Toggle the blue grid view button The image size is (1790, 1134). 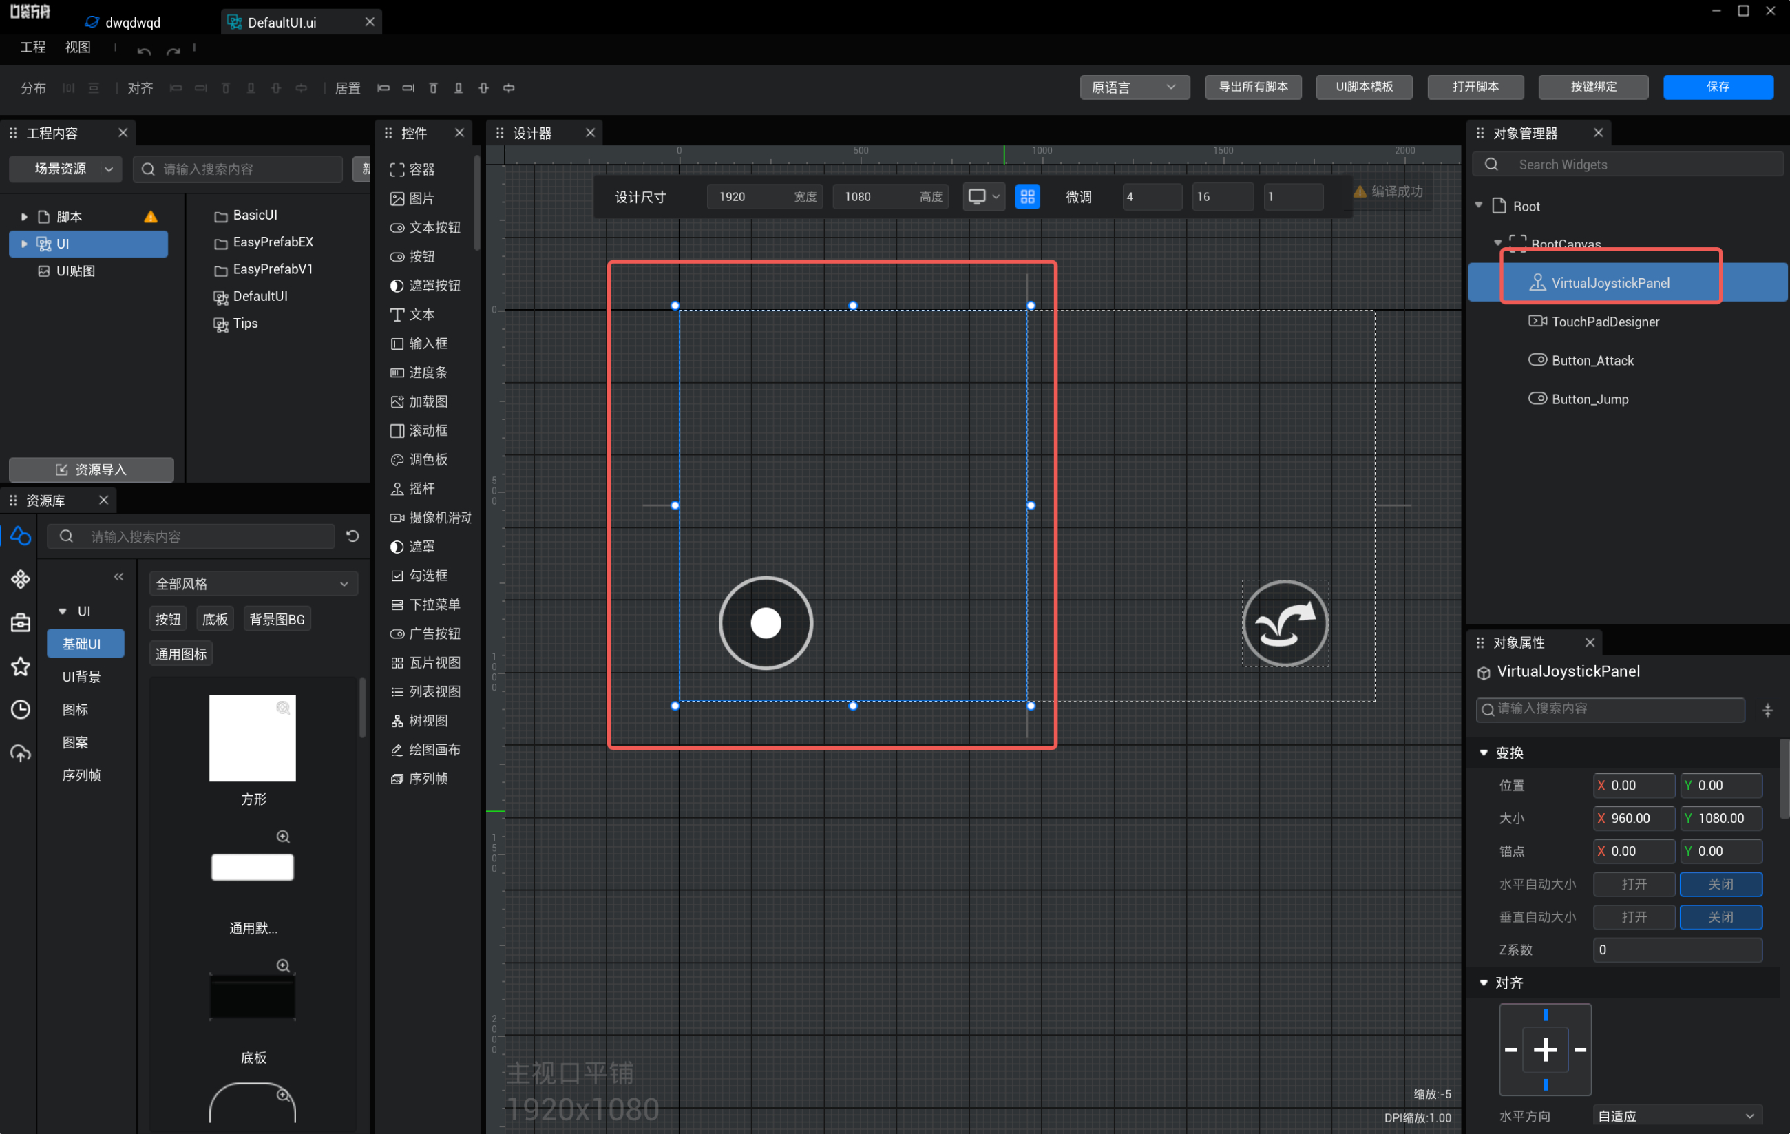click(x=1027, y=197)
